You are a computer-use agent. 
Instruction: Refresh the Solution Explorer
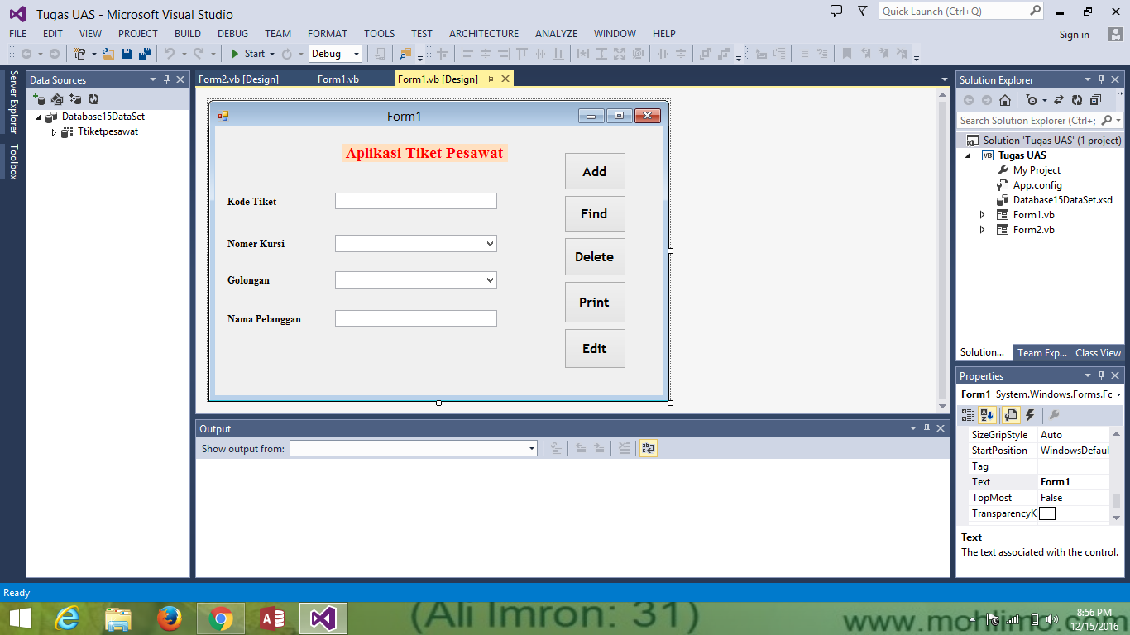(1076, 99)
